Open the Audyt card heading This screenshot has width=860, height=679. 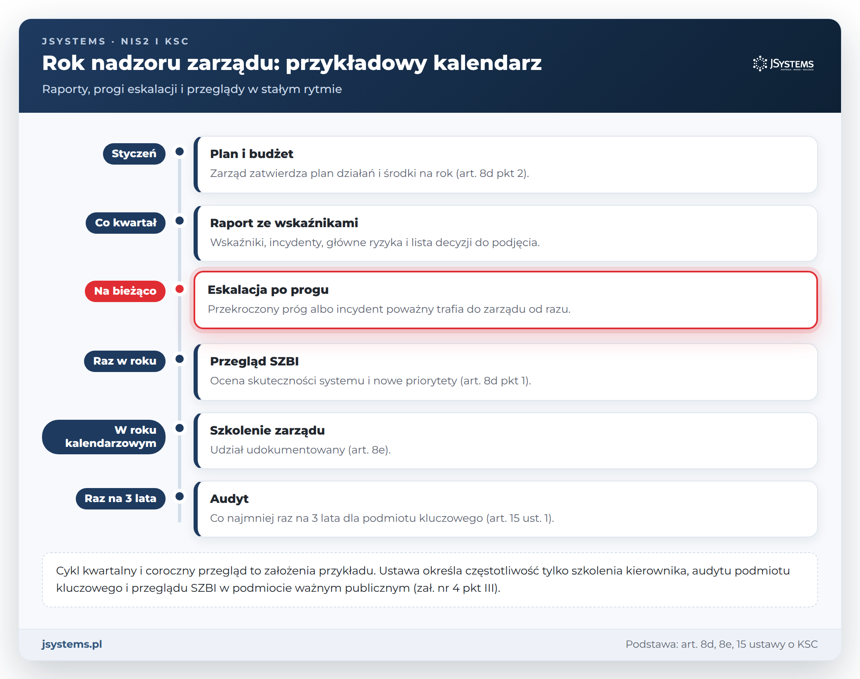click(229, 499)
